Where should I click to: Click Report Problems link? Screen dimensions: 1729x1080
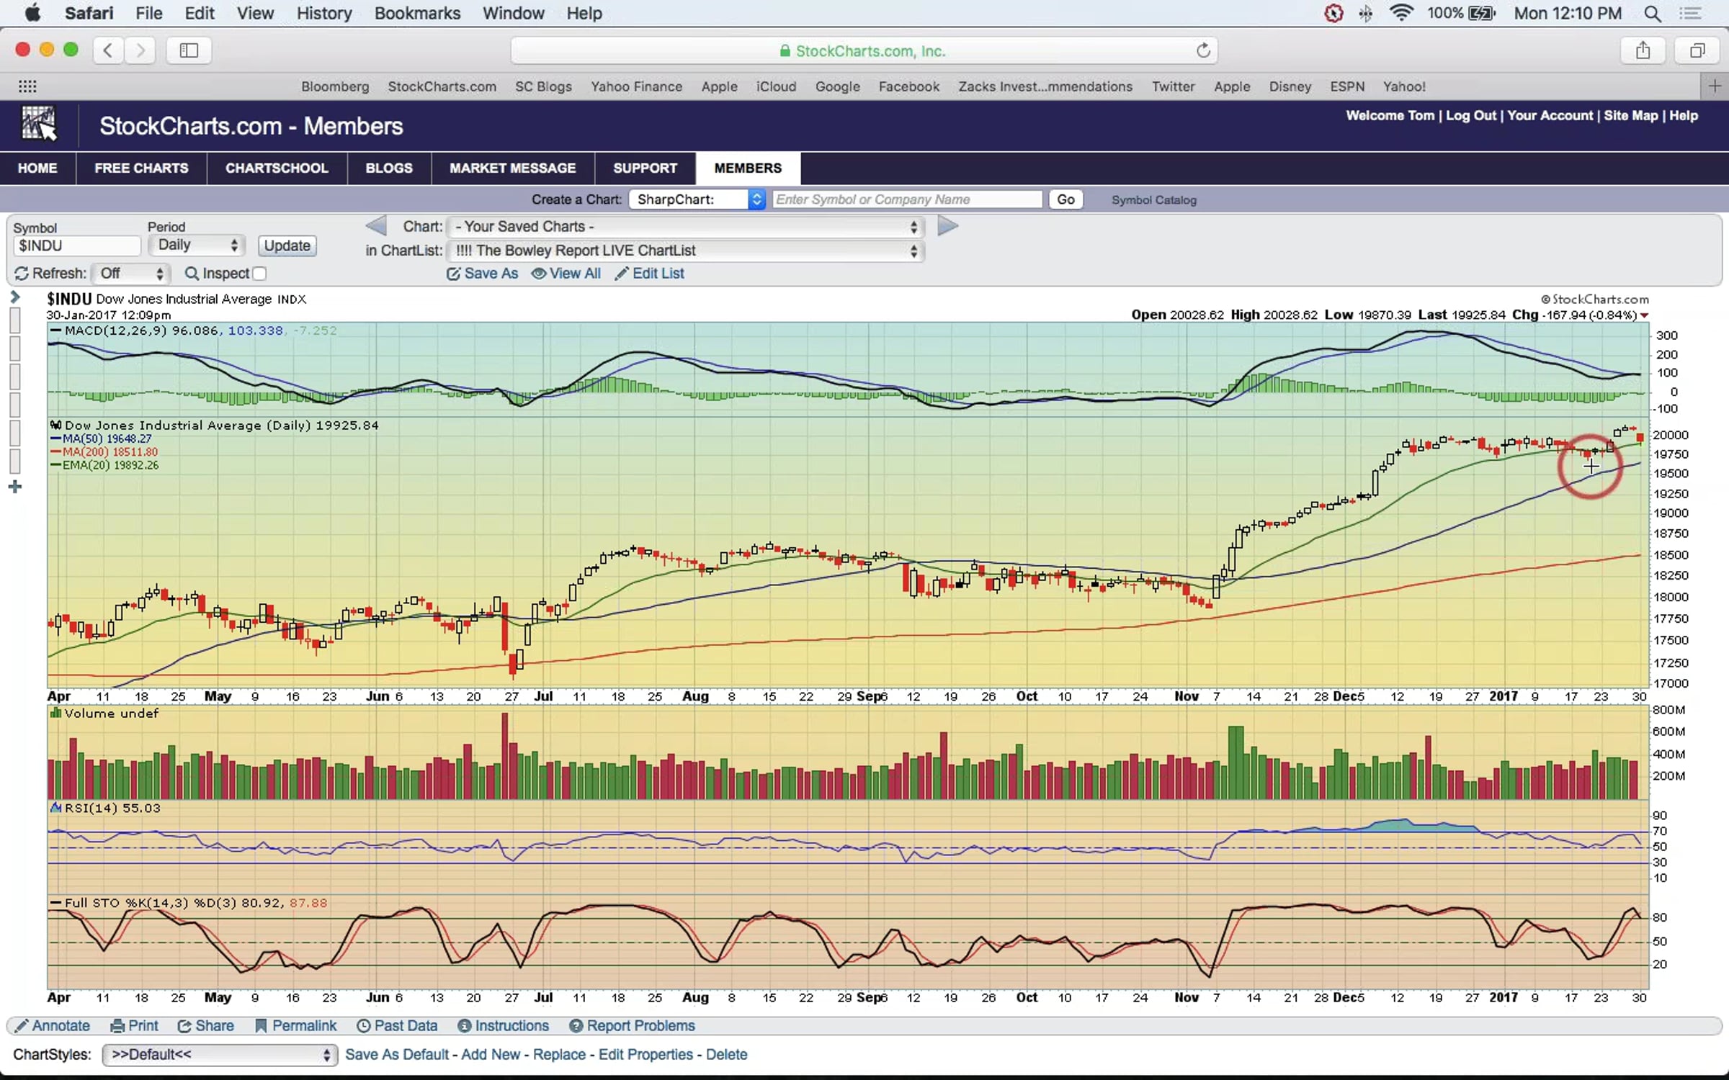coord(633,1026)
